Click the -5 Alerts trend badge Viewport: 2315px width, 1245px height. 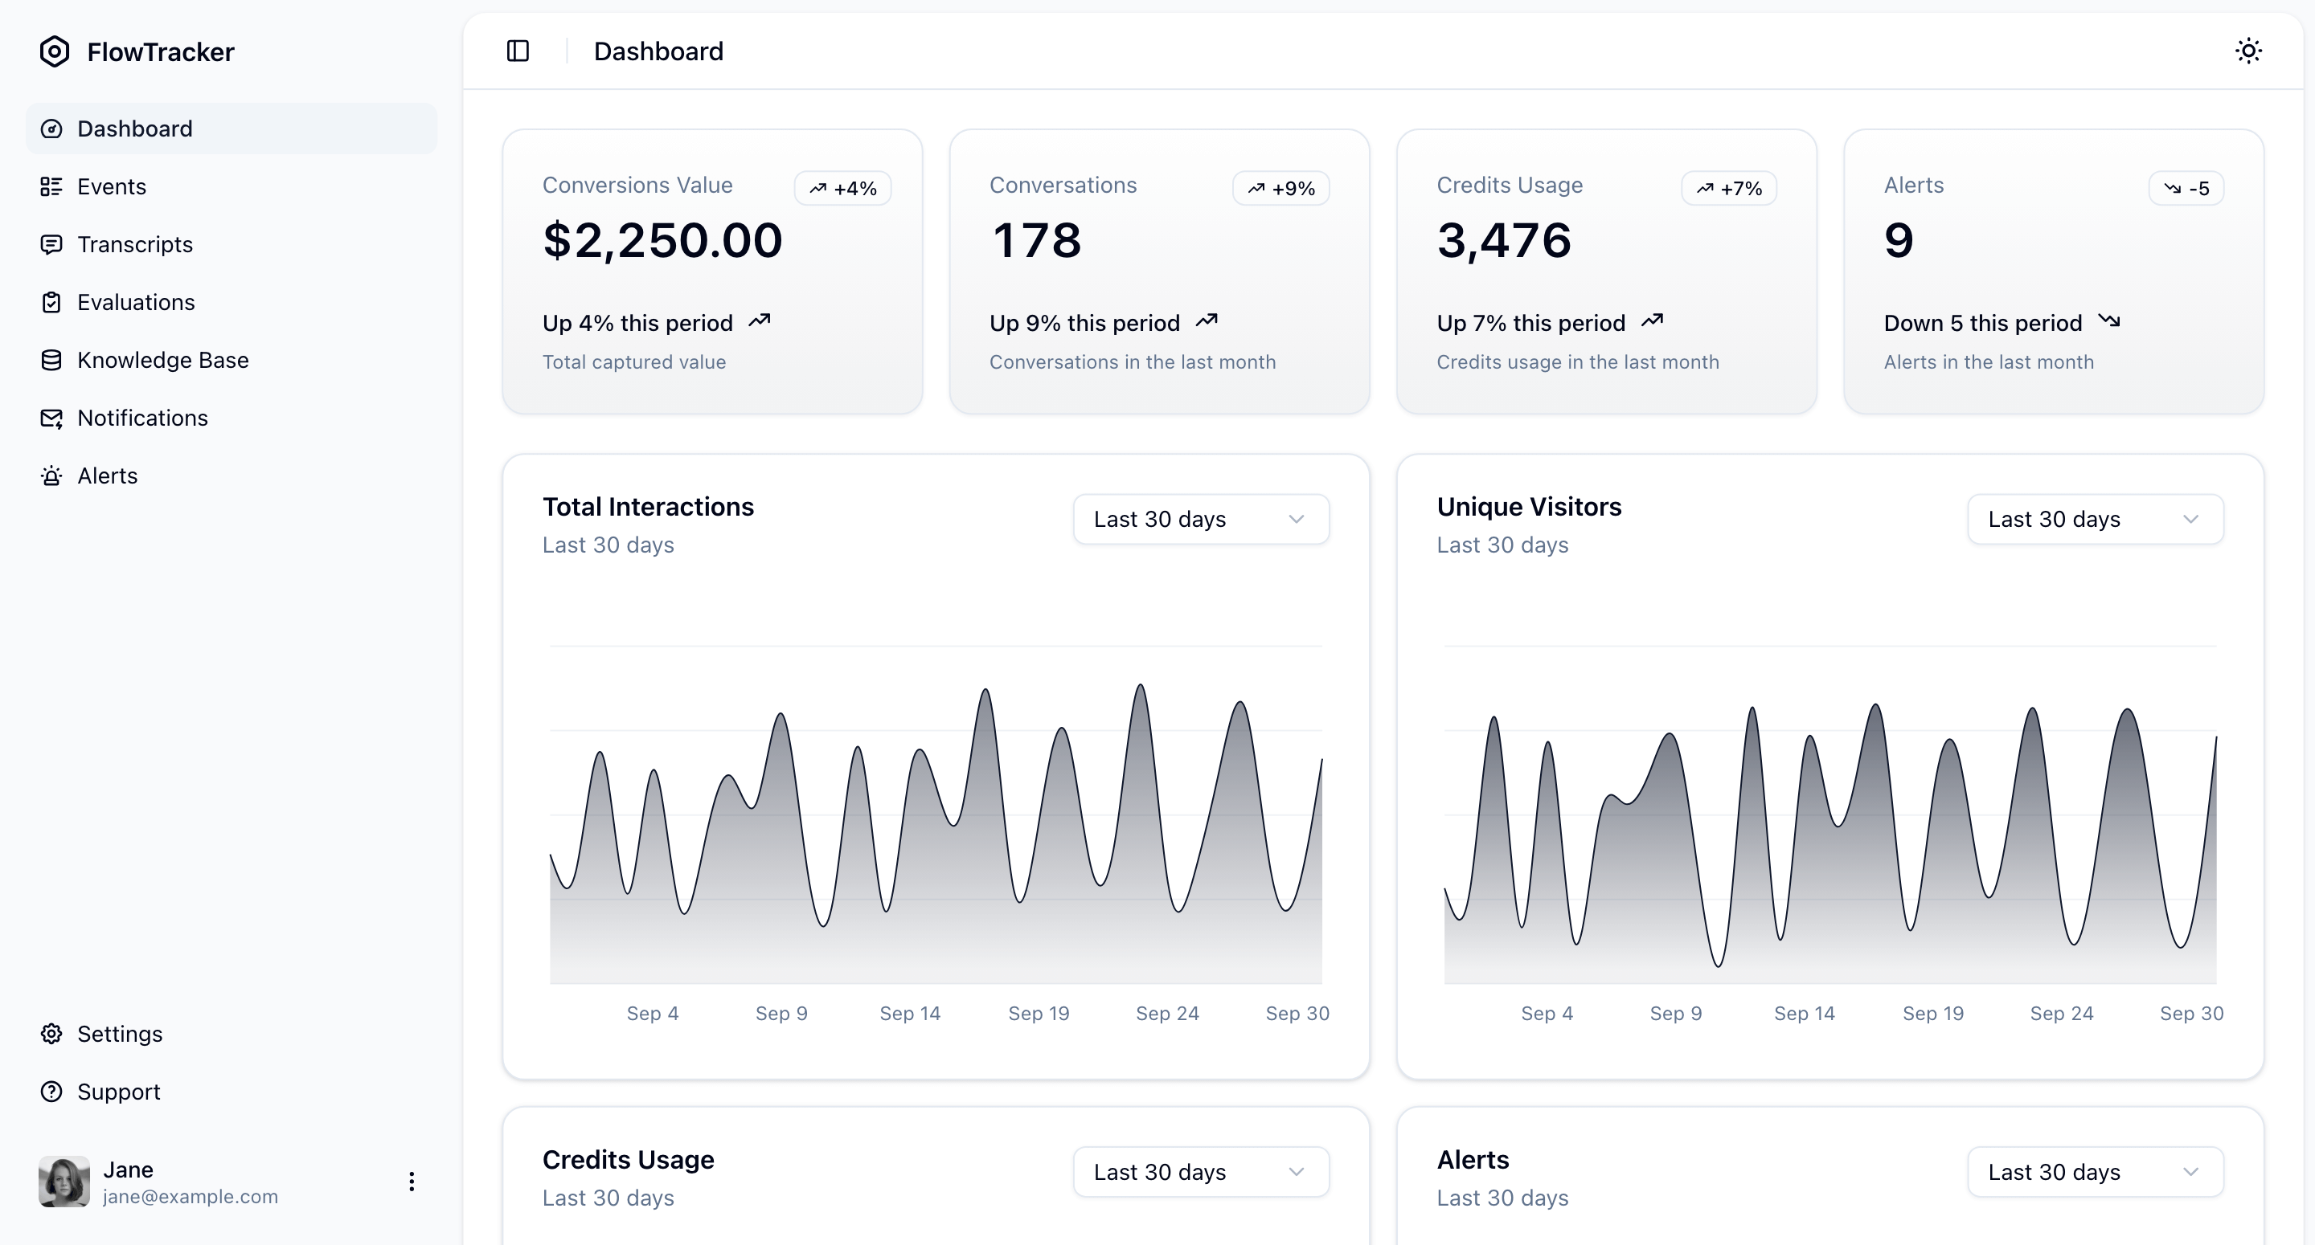click(x=2186, y=189)
